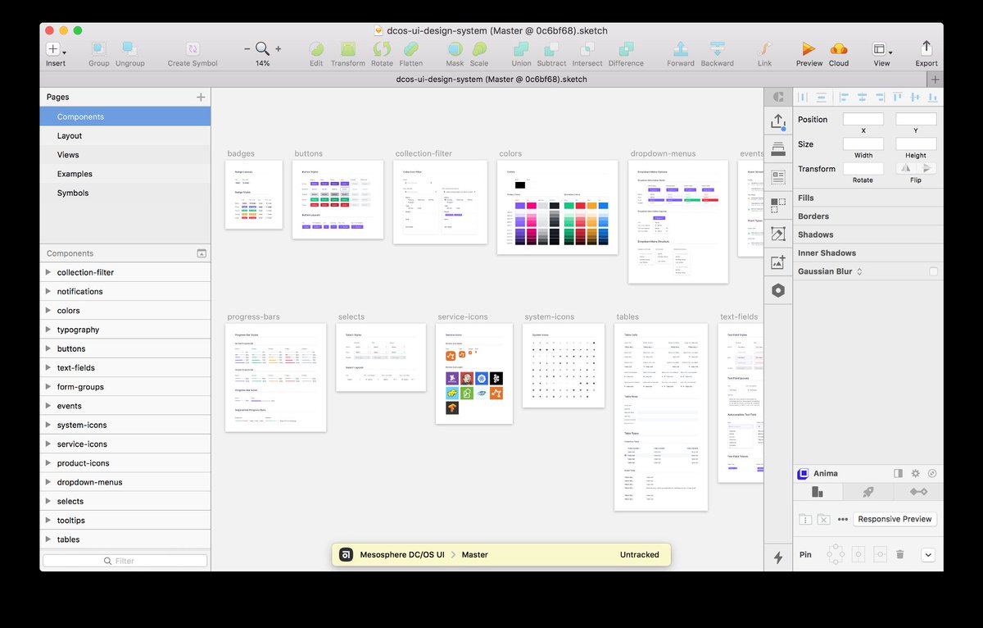Expand Anima Pin options chevron
Screen dimensions: 983x628
tap(928, 555)
